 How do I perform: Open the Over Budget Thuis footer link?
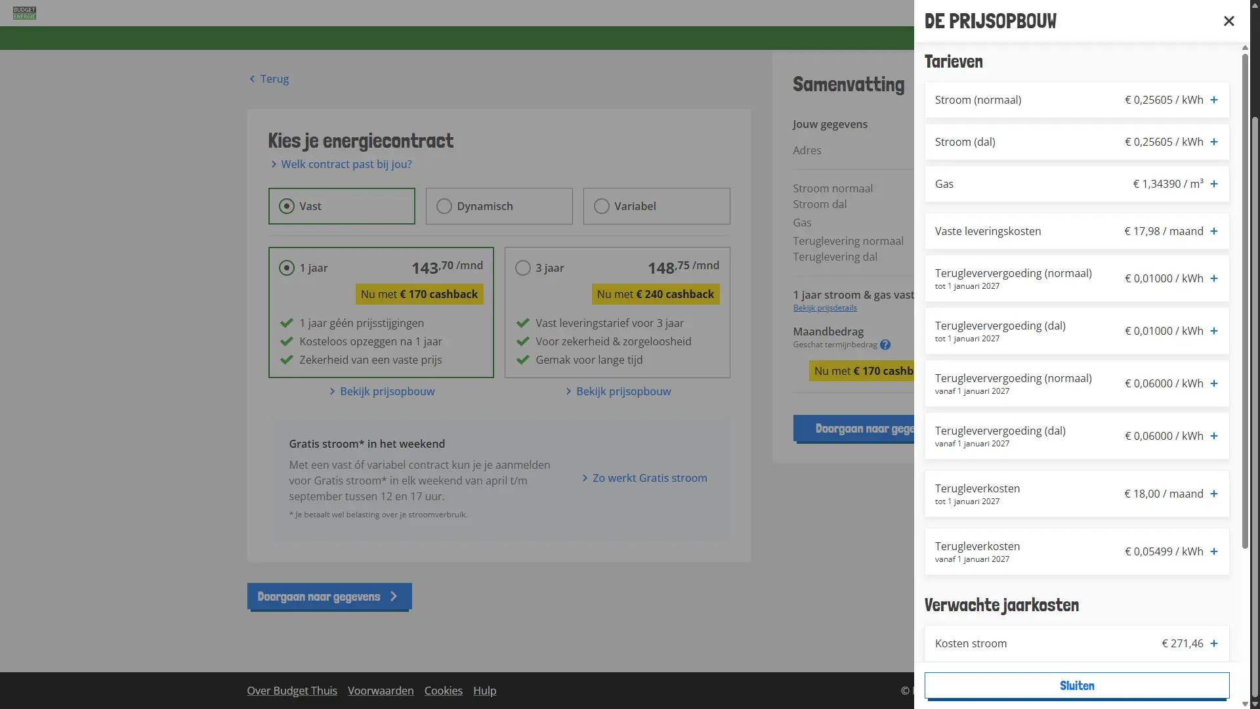[292, 691]
